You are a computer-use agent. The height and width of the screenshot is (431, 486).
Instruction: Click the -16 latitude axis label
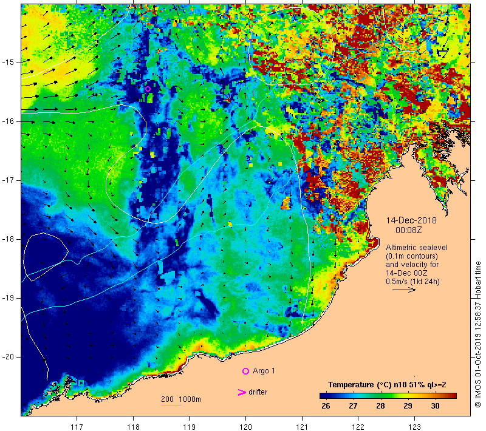pos(7,121)
